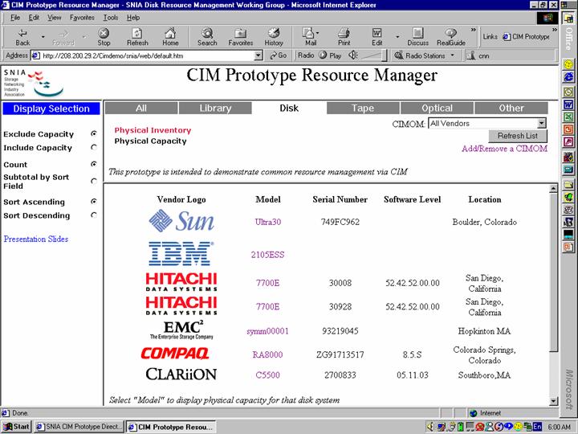Image resolution: width=578 pixels, height=434 pixels.
Task: Click the Sun vendor logo
Action: pos(181,221)
